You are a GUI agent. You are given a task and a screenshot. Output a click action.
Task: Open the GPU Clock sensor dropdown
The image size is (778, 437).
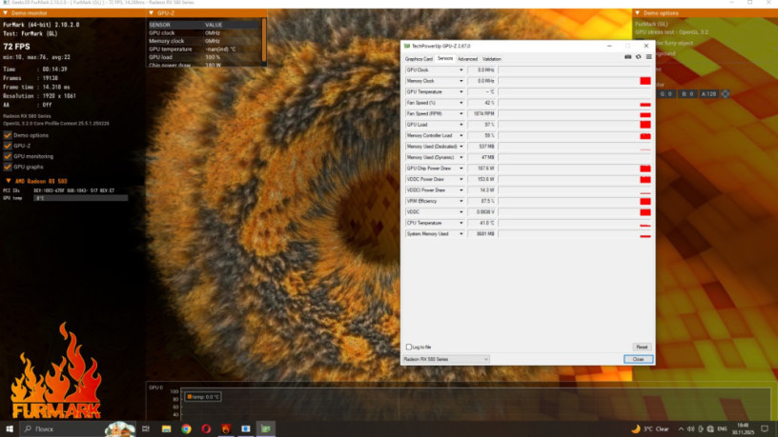(461, 70)
